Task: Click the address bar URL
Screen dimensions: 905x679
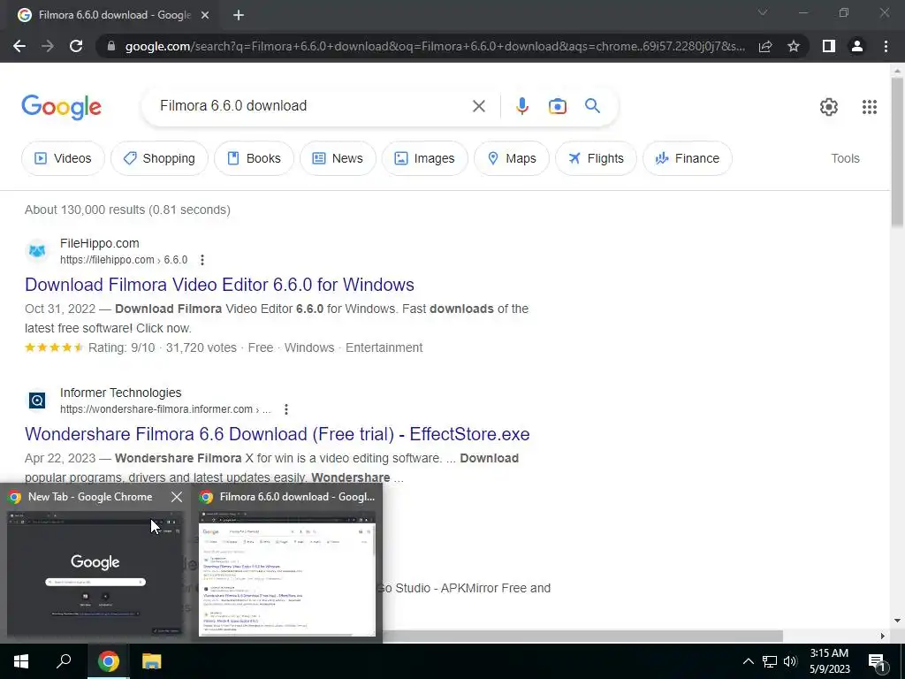Action: pos(435,46)
